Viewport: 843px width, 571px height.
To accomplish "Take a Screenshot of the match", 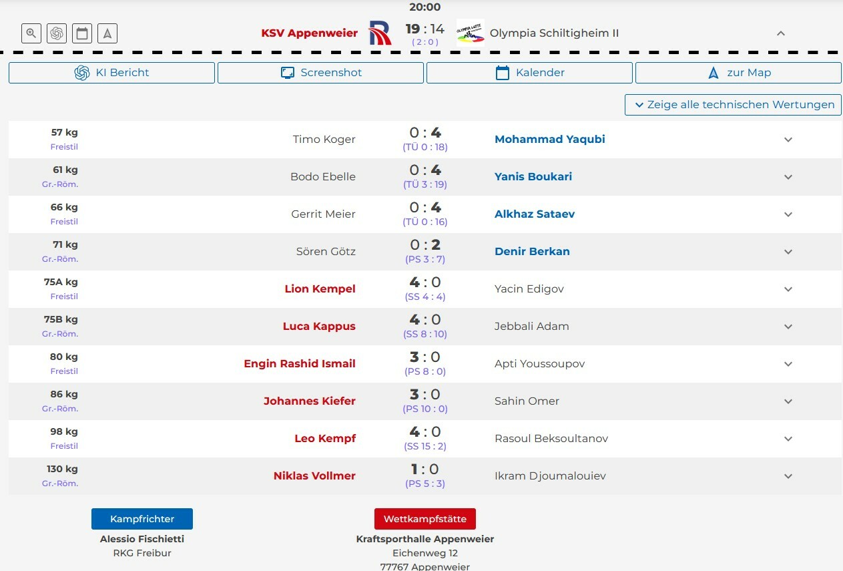I will click(x=320, y=73).
